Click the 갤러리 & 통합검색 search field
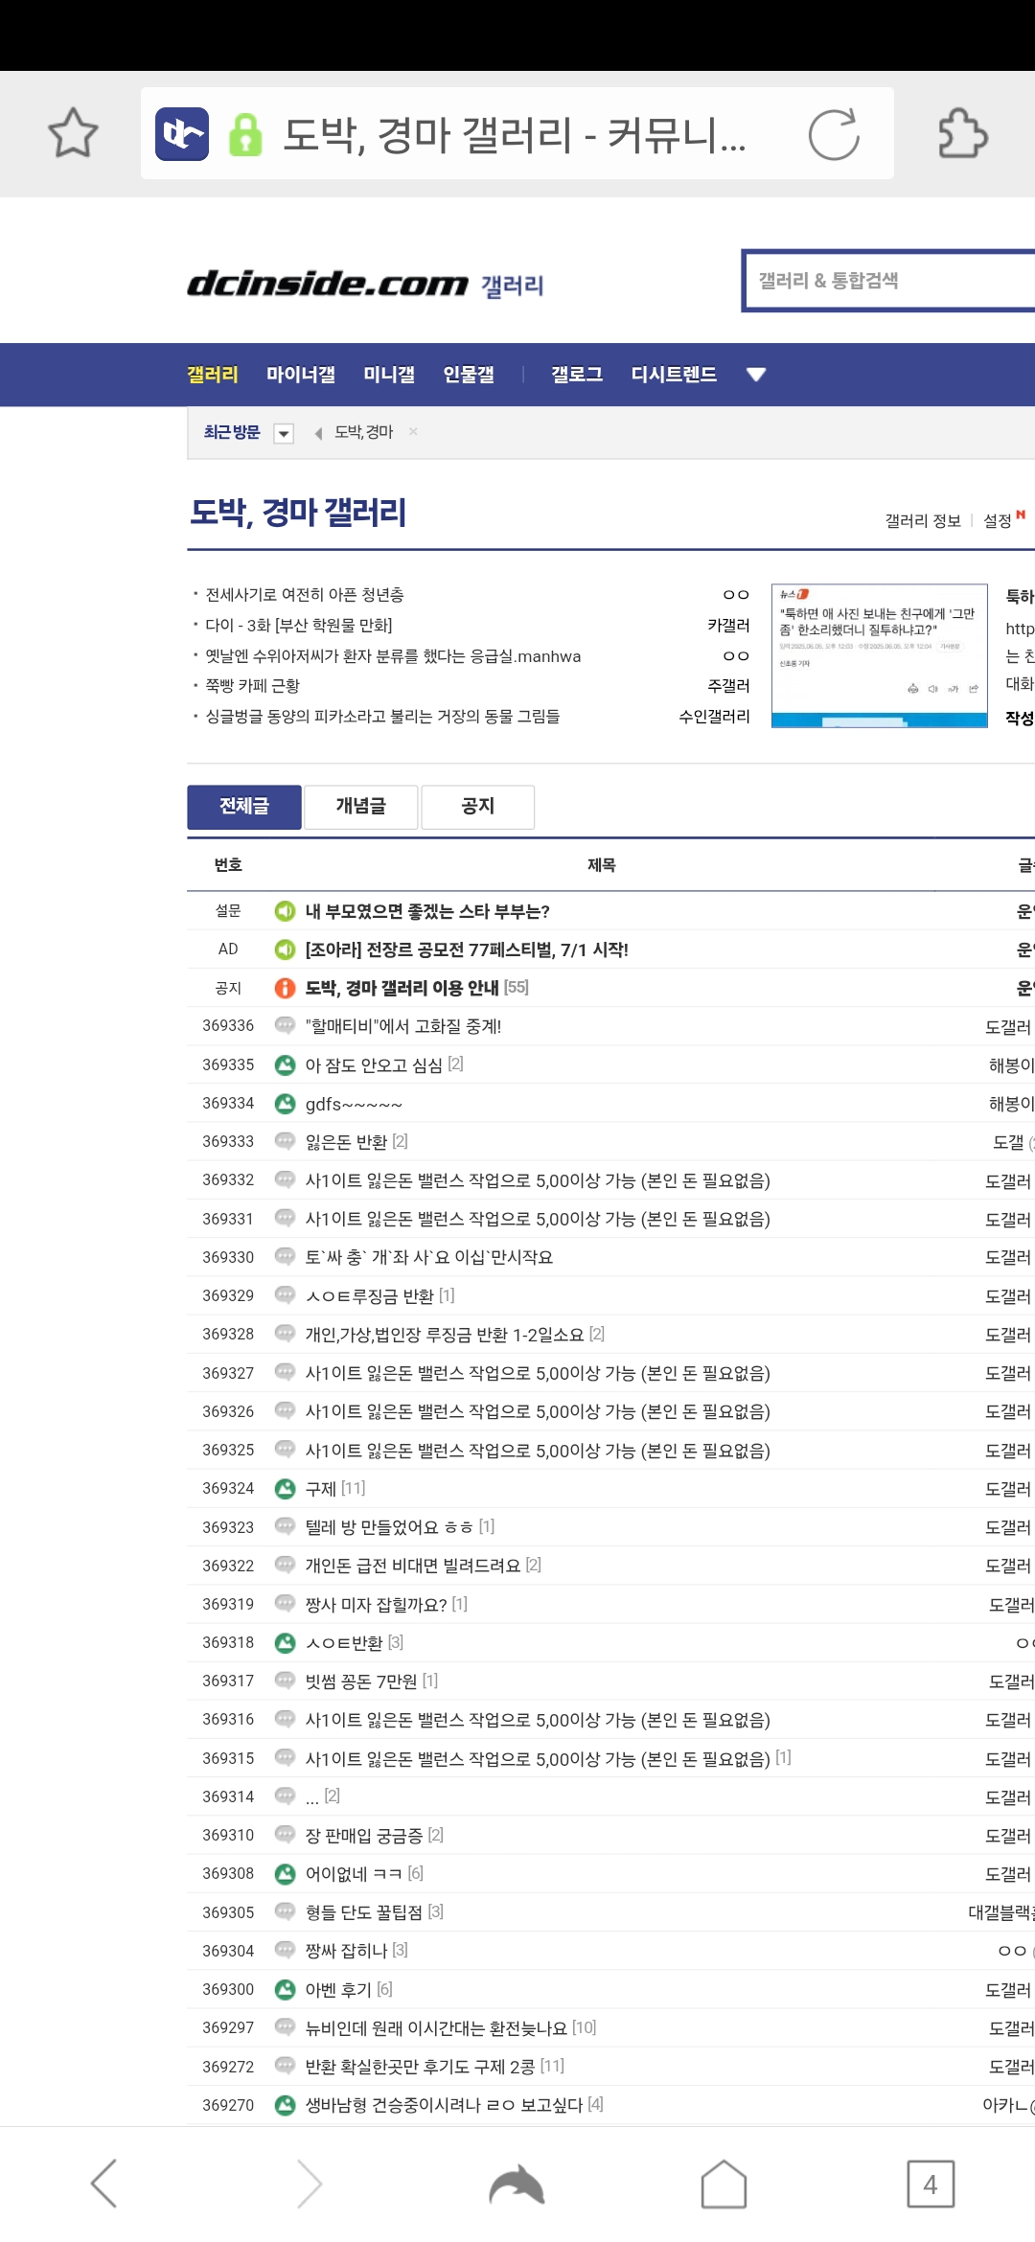1035x2242 pixels. point(886,281)
